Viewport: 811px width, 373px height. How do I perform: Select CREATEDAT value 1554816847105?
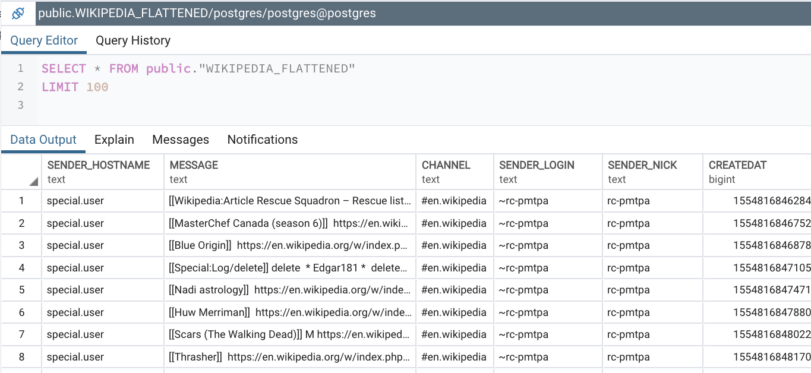[x=757, y=268]
